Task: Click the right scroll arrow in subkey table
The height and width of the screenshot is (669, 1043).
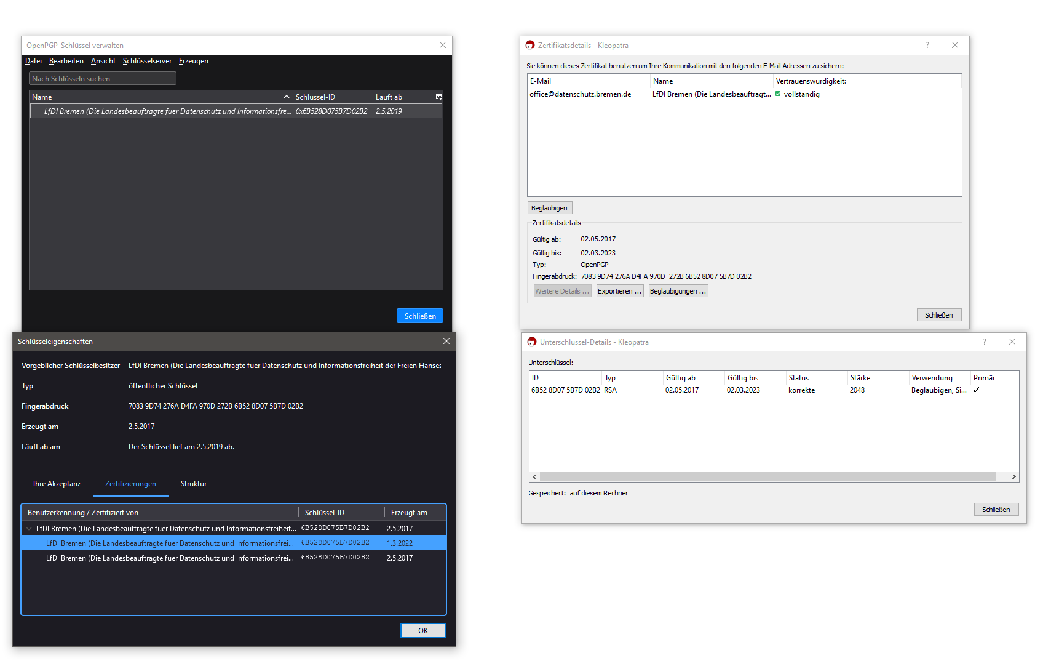Action: click(1013, 476)
